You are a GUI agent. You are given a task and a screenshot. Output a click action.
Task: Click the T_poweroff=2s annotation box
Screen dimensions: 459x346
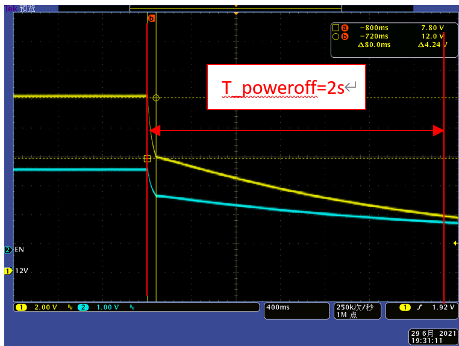[286, 87]
